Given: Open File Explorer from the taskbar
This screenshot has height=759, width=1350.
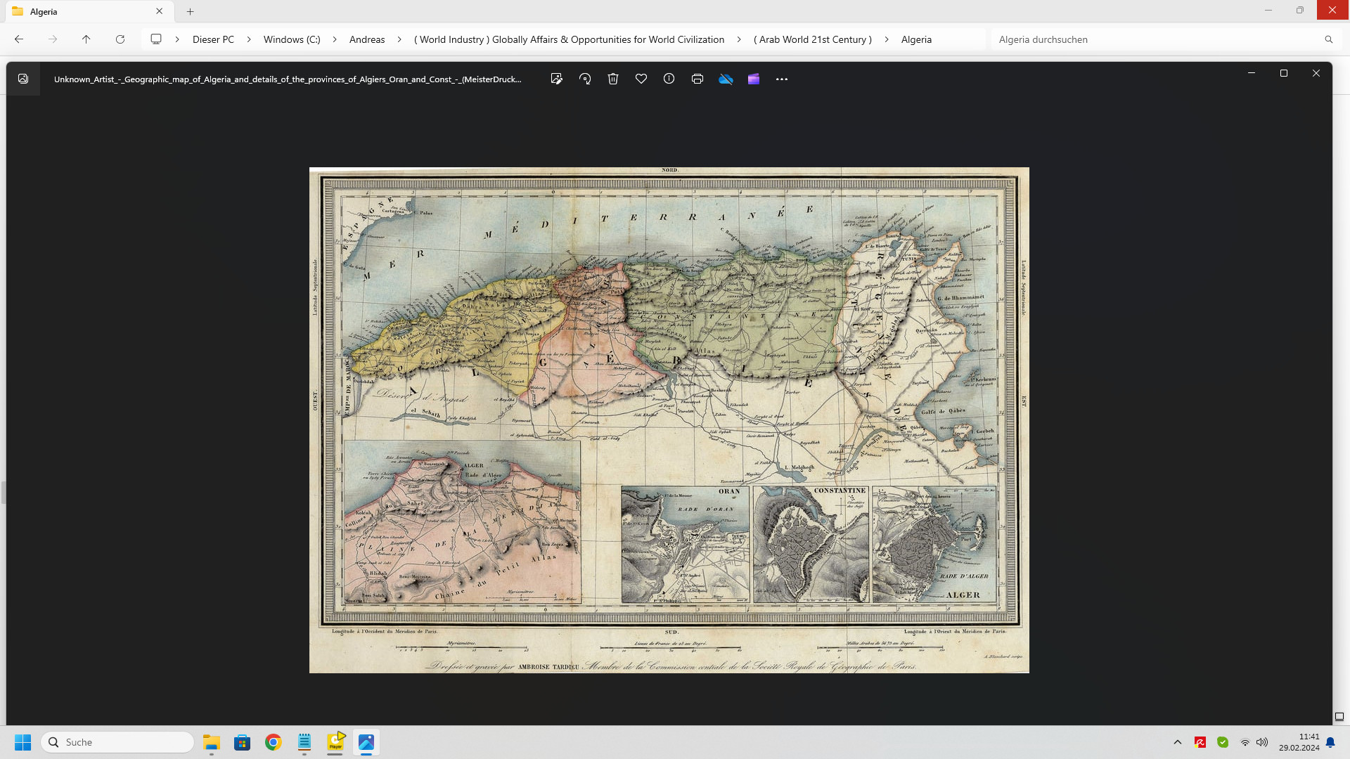Looking at the screenshot, I should click(x=212, y=742).
